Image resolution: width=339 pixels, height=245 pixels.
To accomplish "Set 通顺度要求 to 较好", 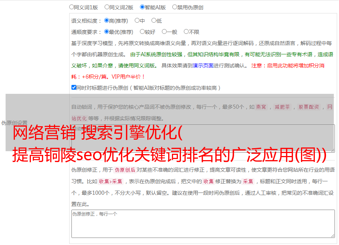I will point(142,32).
